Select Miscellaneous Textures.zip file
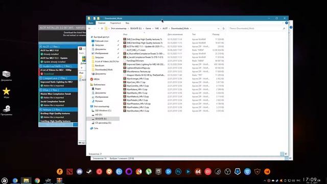Image resolution: width=327 pixels, height=184 pixels. pos(138,72)
